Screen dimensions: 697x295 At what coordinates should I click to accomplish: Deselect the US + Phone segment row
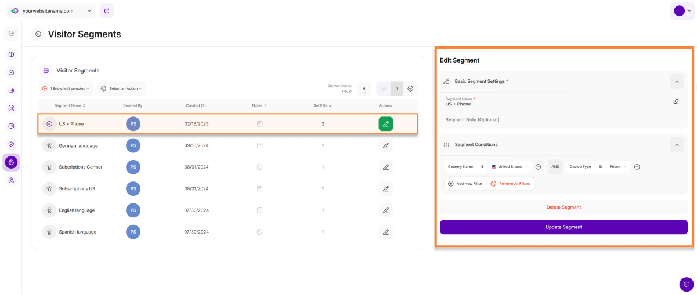[x=49, y=124]
